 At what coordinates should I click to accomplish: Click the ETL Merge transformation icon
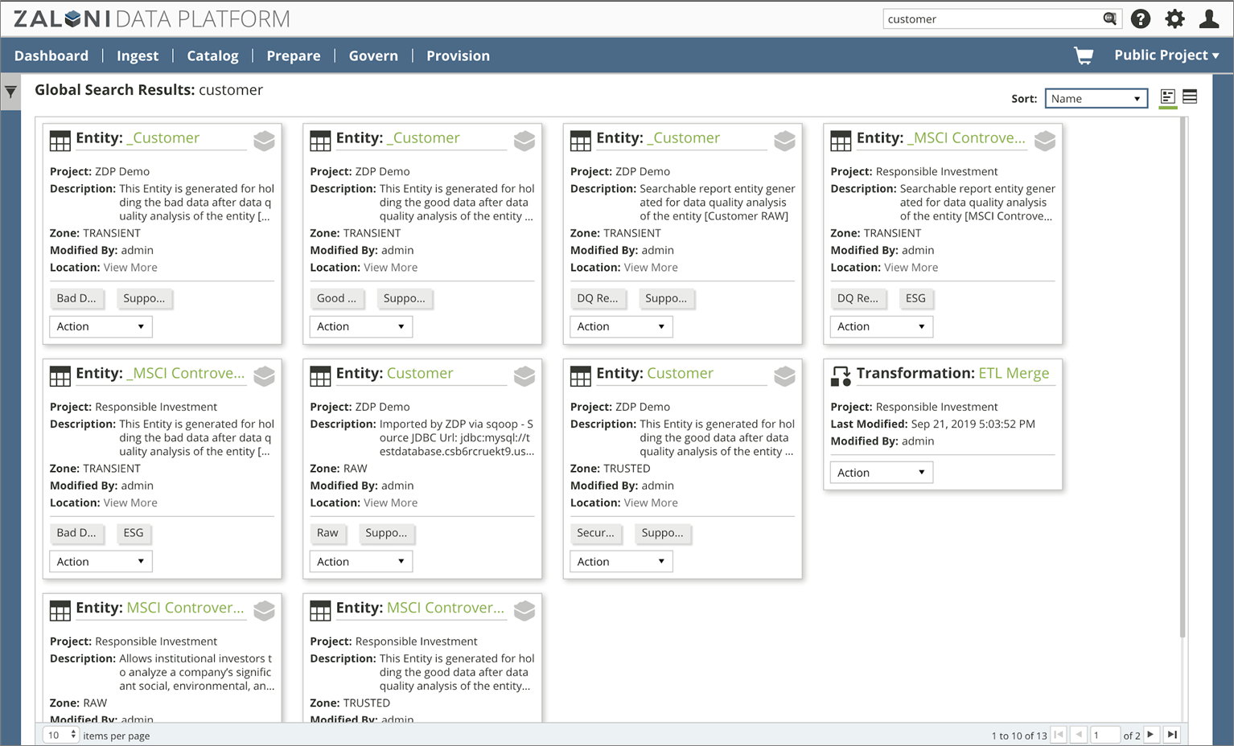[841, 375]
